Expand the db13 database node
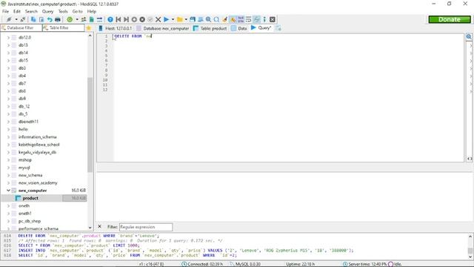 [8, 45]
